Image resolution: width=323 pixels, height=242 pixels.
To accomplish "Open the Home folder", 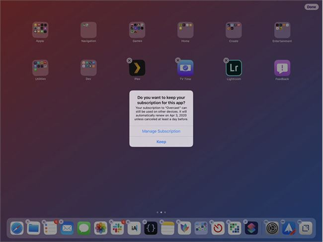I will tap(185, 30).
